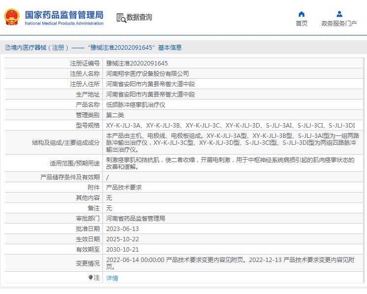Open the 数据查询 text label
Screen dimensions: 367x294
(x=139, y=18)
